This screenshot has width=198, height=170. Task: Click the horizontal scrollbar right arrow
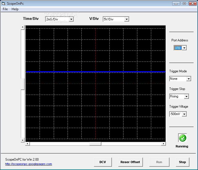164,144
